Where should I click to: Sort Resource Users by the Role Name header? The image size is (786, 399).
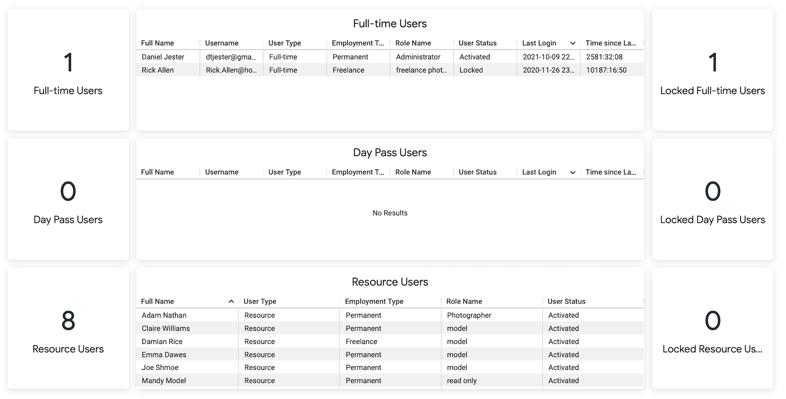pyautogui.click(x=464, y=302)
